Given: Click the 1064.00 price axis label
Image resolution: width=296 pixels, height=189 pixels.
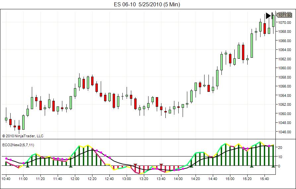Looking at the screenshot, I should [x=285, y=50].
